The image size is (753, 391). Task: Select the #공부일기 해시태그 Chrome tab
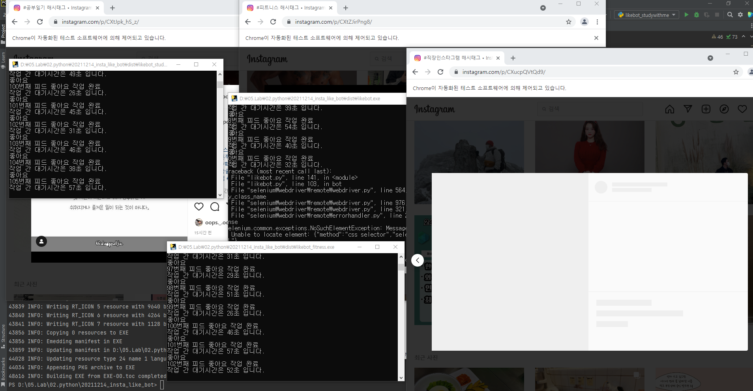click(56, 8)
